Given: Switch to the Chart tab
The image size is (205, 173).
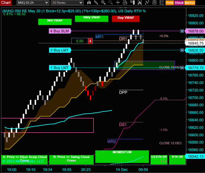Looking at the screenshot, I should (x=6, y=3).
